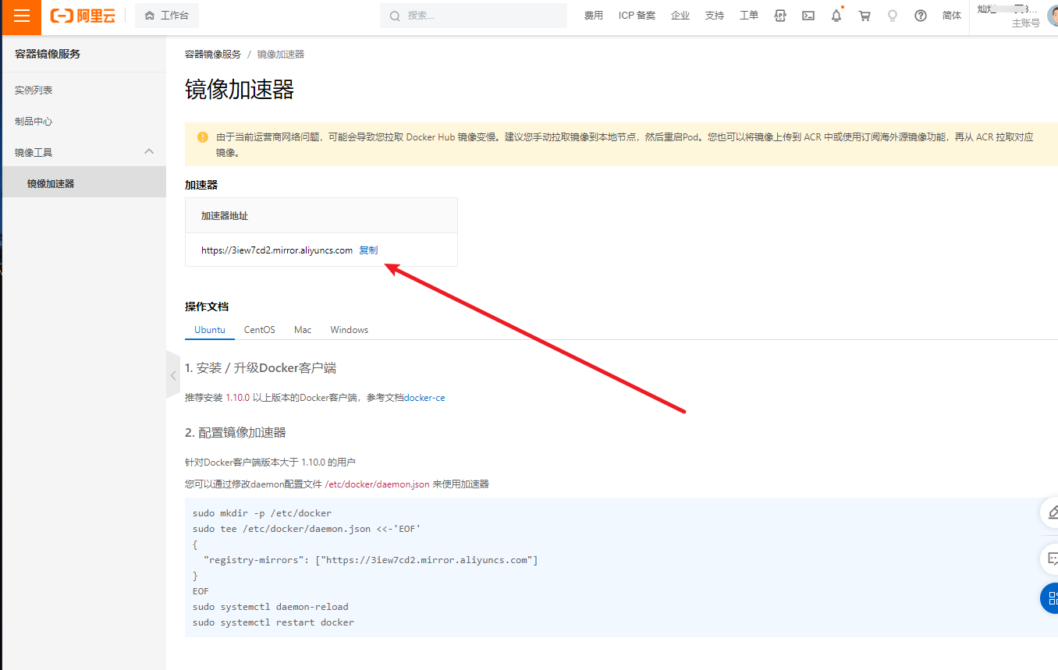The height and width of the screenshot is (670, 1058).
Task: Click the sudo mkdir -p /etc/docker line
Action: 262,513
